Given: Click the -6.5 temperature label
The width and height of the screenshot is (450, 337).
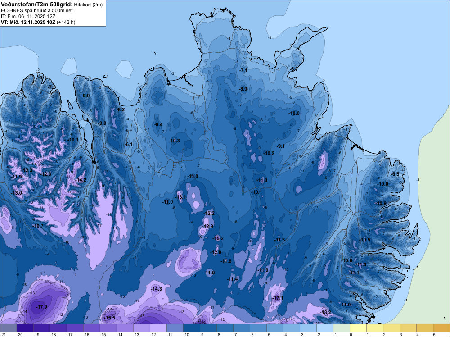Looking at the screenshot, I should click(395, 174).
